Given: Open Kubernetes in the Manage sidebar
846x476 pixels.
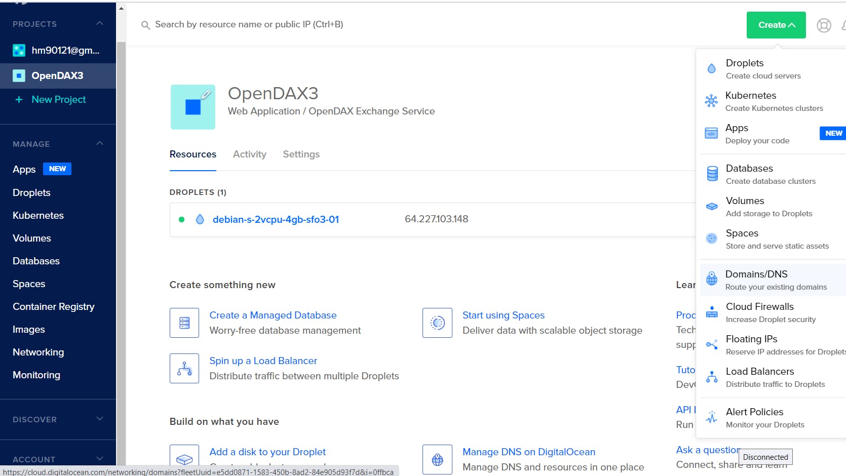Looking at the screenshot, I should 38,215.
